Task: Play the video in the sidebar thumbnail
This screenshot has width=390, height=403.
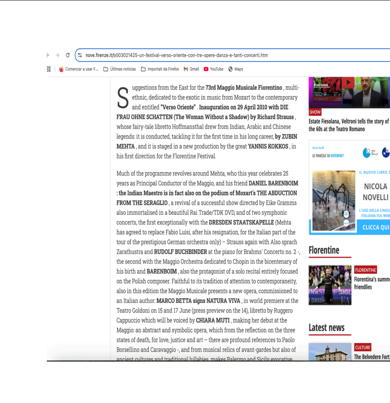Action: coord(348,82)
